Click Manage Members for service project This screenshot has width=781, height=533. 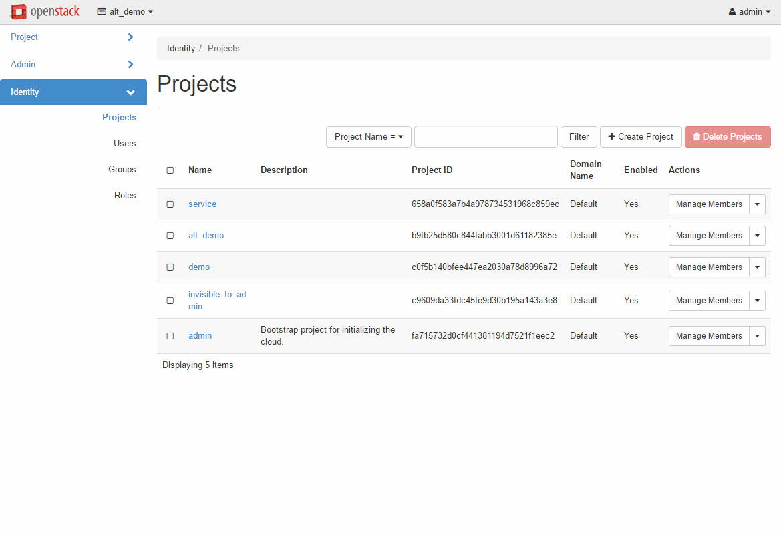pyautogui.click(x=709, y=204)
